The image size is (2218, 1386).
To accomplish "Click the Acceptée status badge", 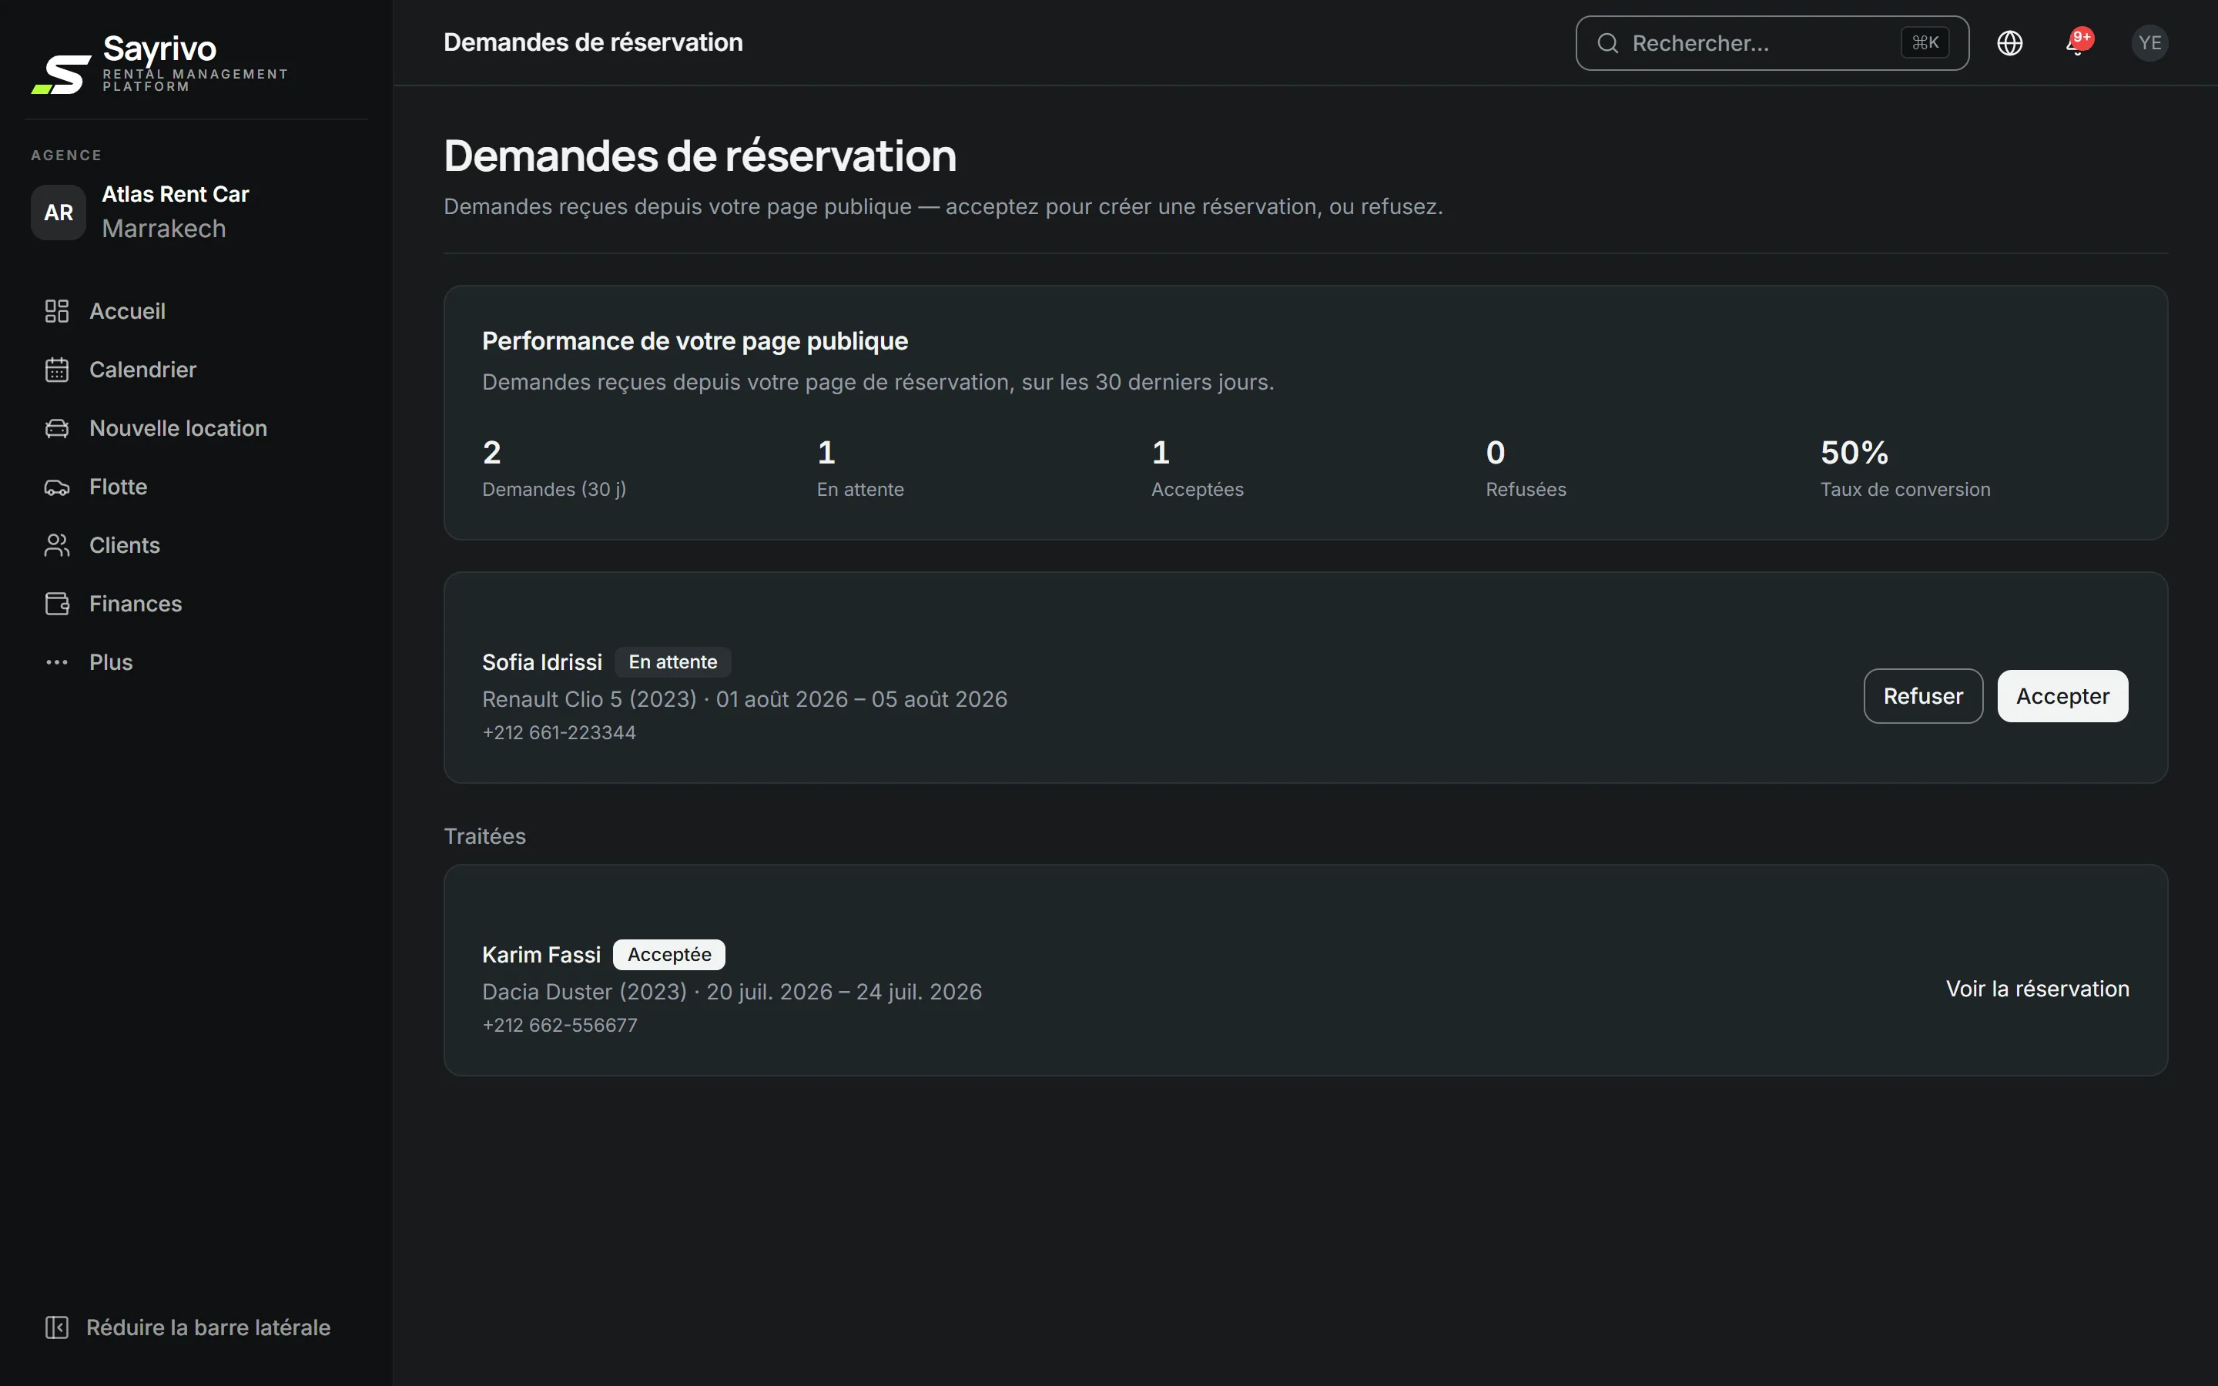I will 669,954.
